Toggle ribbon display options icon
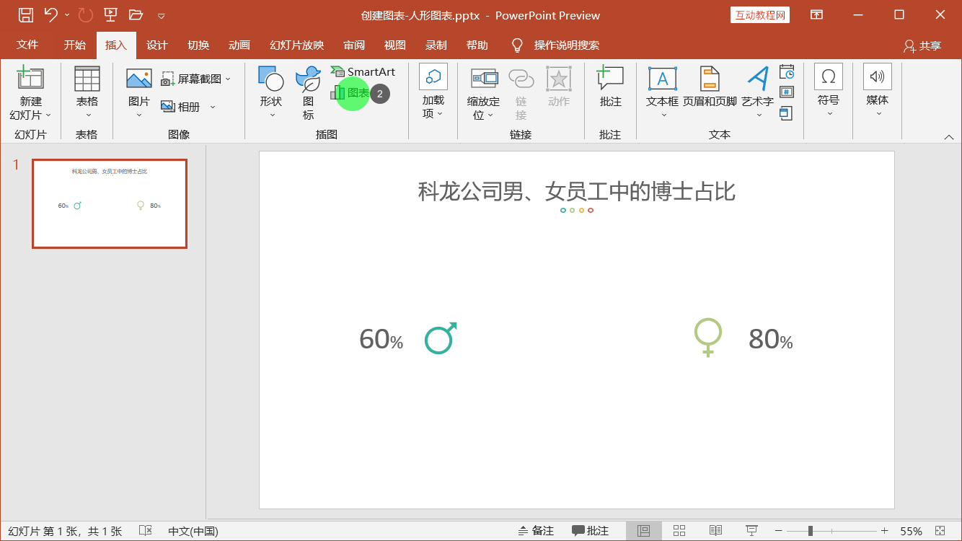The height and width of the screenshot is (541, 962). (816, 14)
